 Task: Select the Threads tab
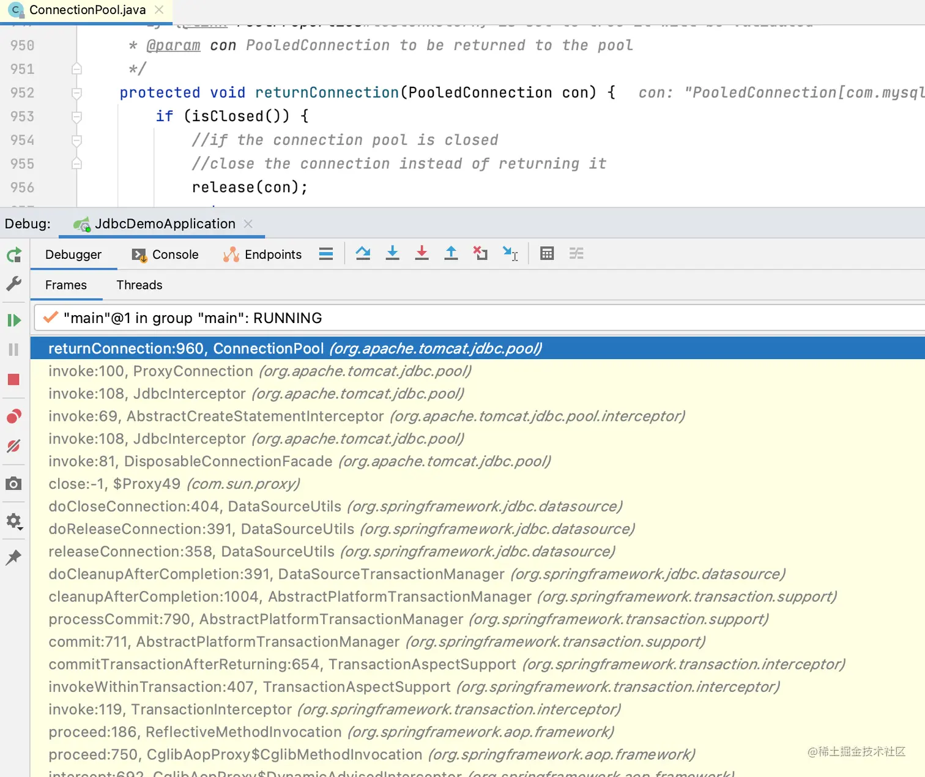tap(139, 285)
